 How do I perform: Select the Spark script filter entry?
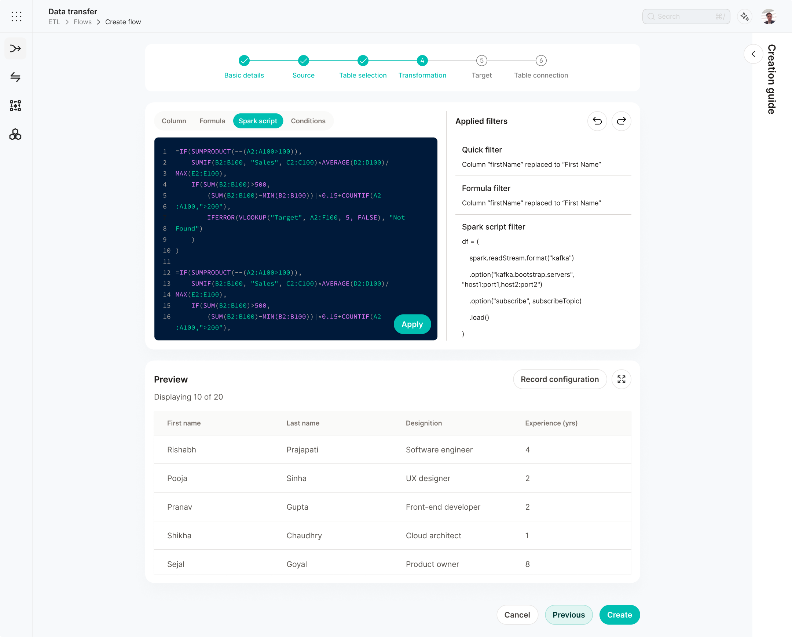[x=543, y=280]
